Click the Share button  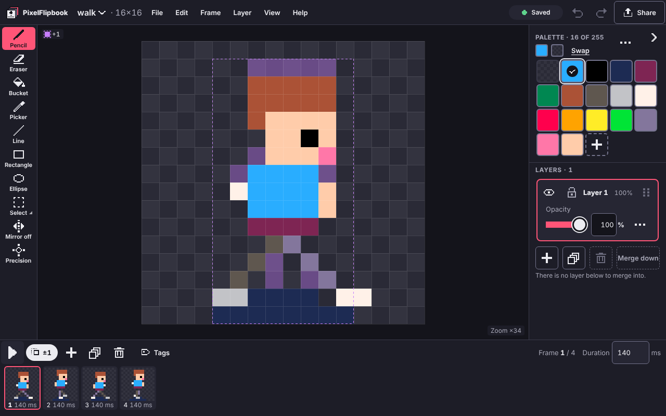(x=639, y=12)
